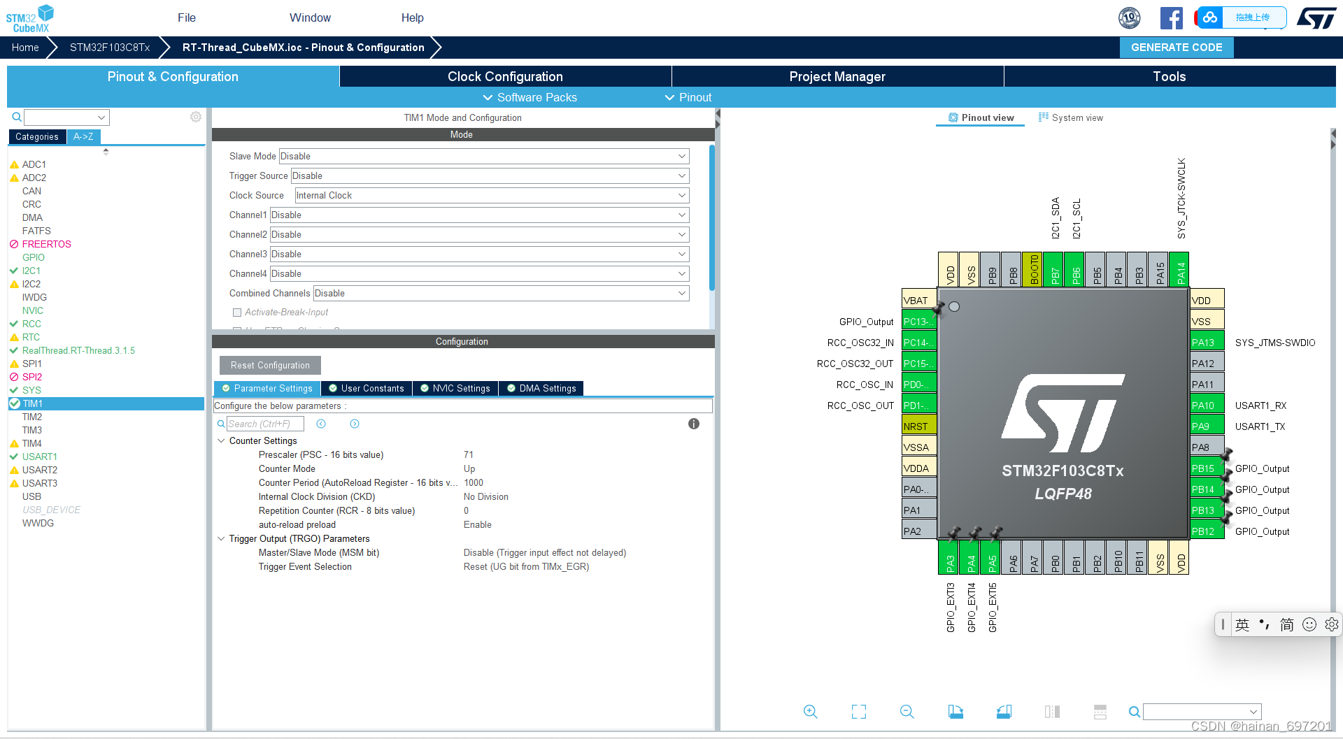Image resolution: width=1343 pixels, height=739 pixels.
Task: Switch to the Clock Configuration tab
Action: click(505, 76)
